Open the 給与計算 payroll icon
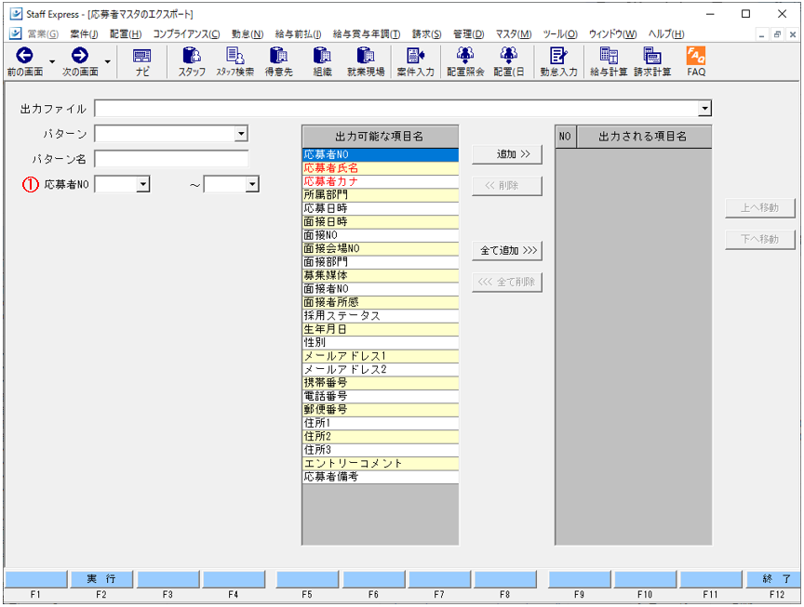The image size is (804, 607). pyautogui.click(x=609, y=61)
